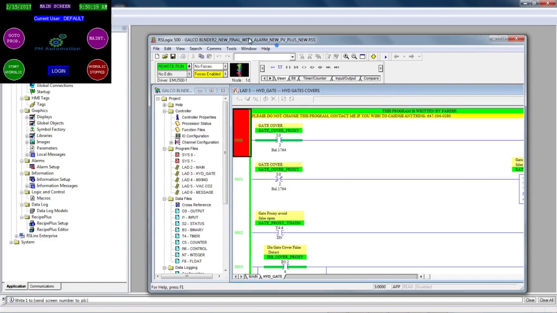Open Processor Status in project tree
This screenshot has height=313, width=557.
pos(196,123)
